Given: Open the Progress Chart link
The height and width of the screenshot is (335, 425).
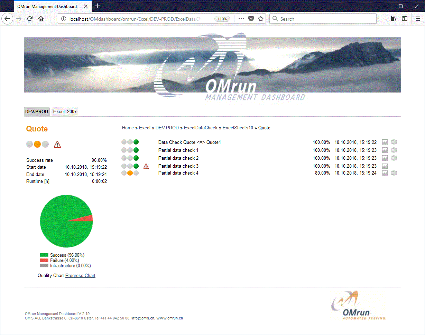Looking at the screenshot, I should [x=80, y=275].
